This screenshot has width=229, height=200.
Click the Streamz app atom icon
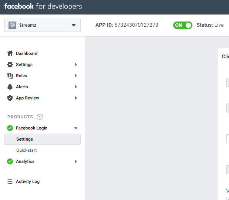coord(12,25)
